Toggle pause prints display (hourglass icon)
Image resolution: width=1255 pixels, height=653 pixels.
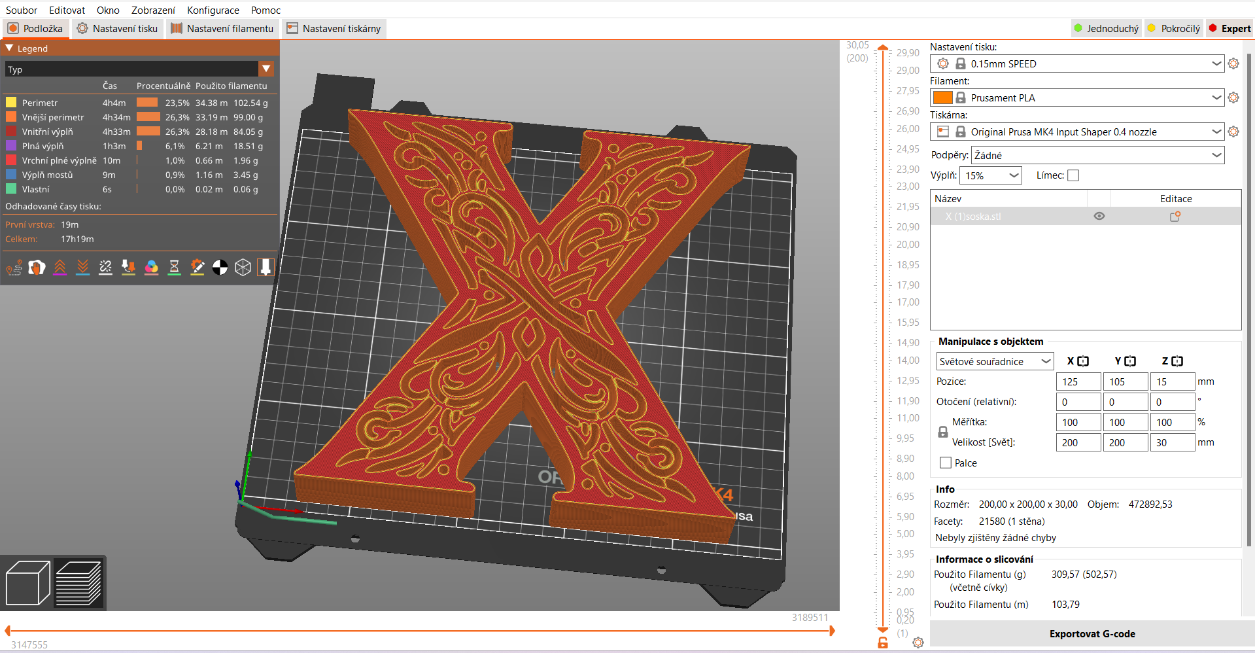(x=174, y=267)
